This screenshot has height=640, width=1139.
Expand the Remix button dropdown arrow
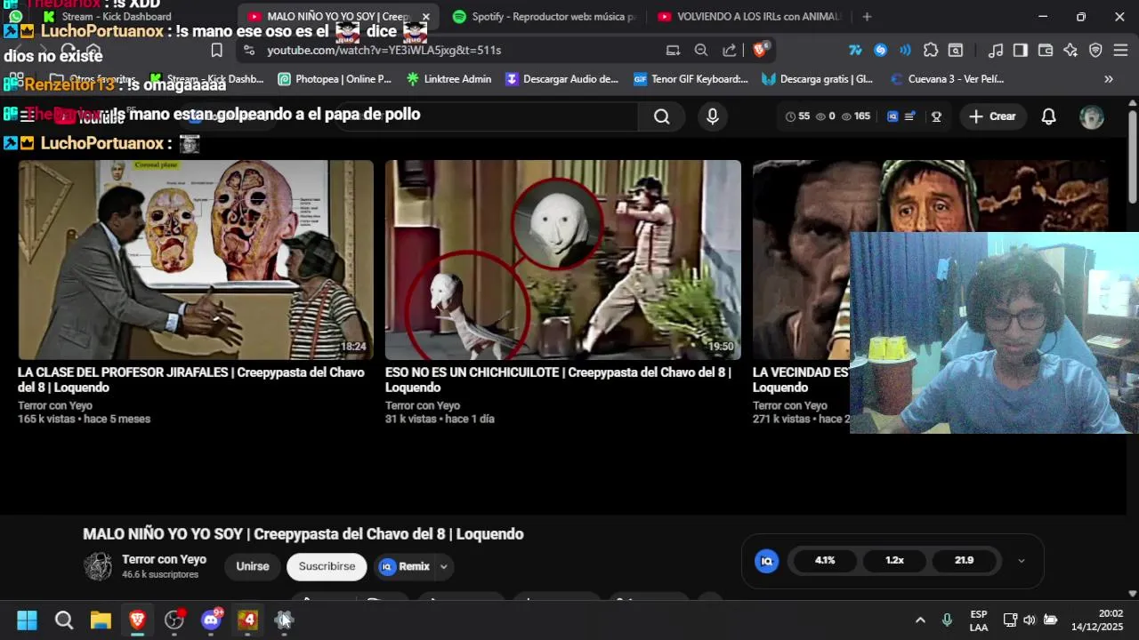443,566
